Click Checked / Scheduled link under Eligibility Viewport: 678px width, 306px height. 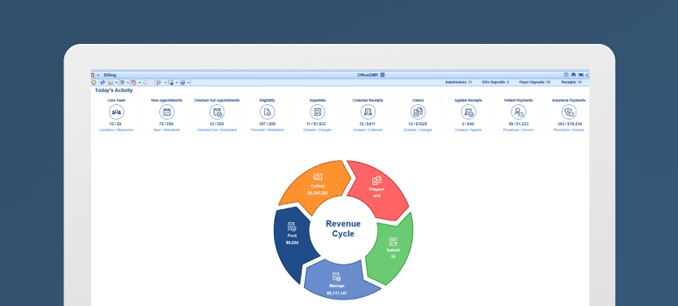coord(267,130)
